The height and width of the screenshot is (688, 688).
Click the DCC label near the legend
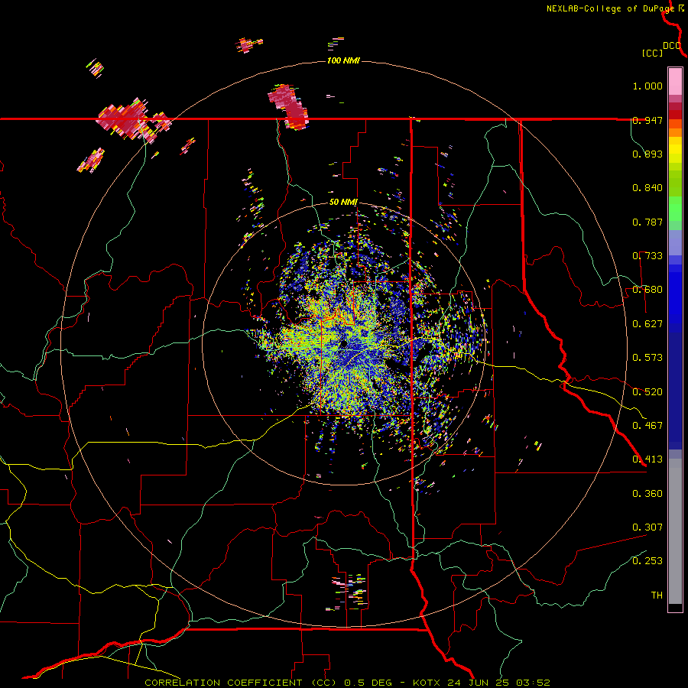pos(672,46)
